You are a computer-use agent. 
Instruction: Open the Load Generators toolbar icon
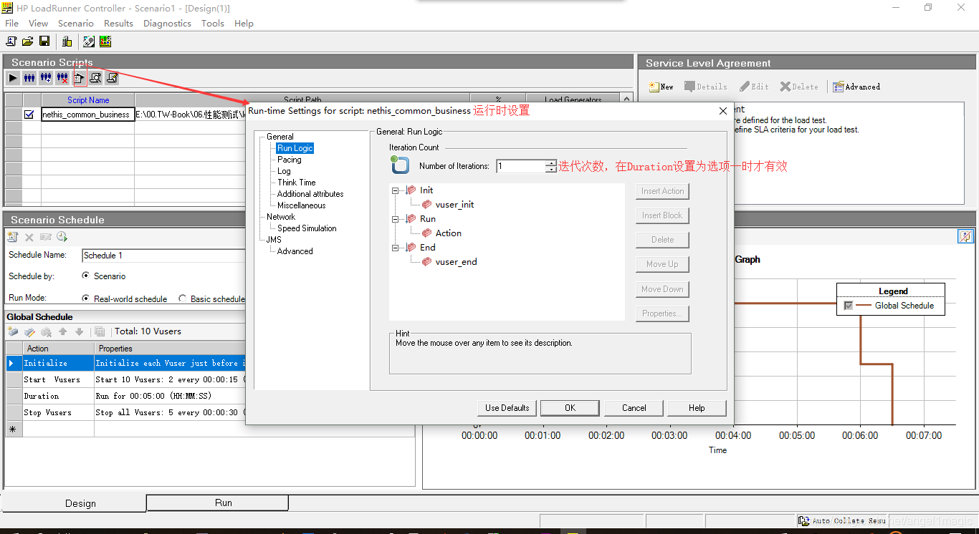(x=67, y=42)
